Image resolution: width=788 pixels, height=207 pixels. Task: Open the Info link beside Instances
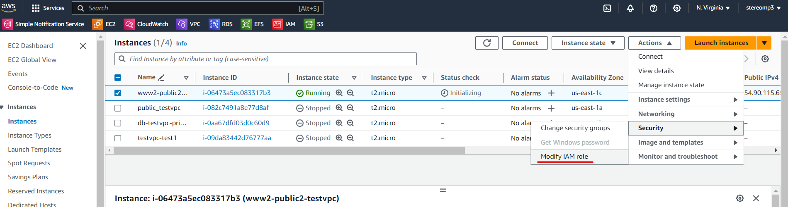(181, 43)
